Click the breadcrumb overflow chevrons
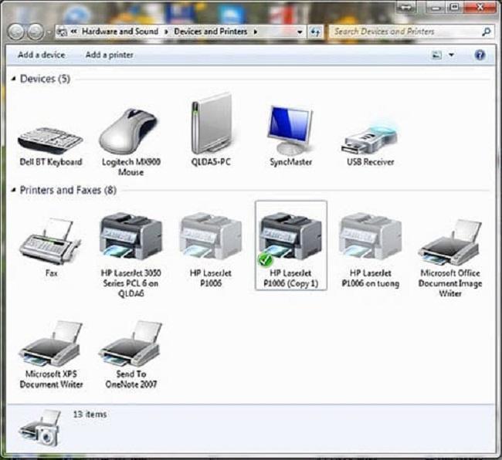This screenshot has height=460, width=502. click(74, 32)
